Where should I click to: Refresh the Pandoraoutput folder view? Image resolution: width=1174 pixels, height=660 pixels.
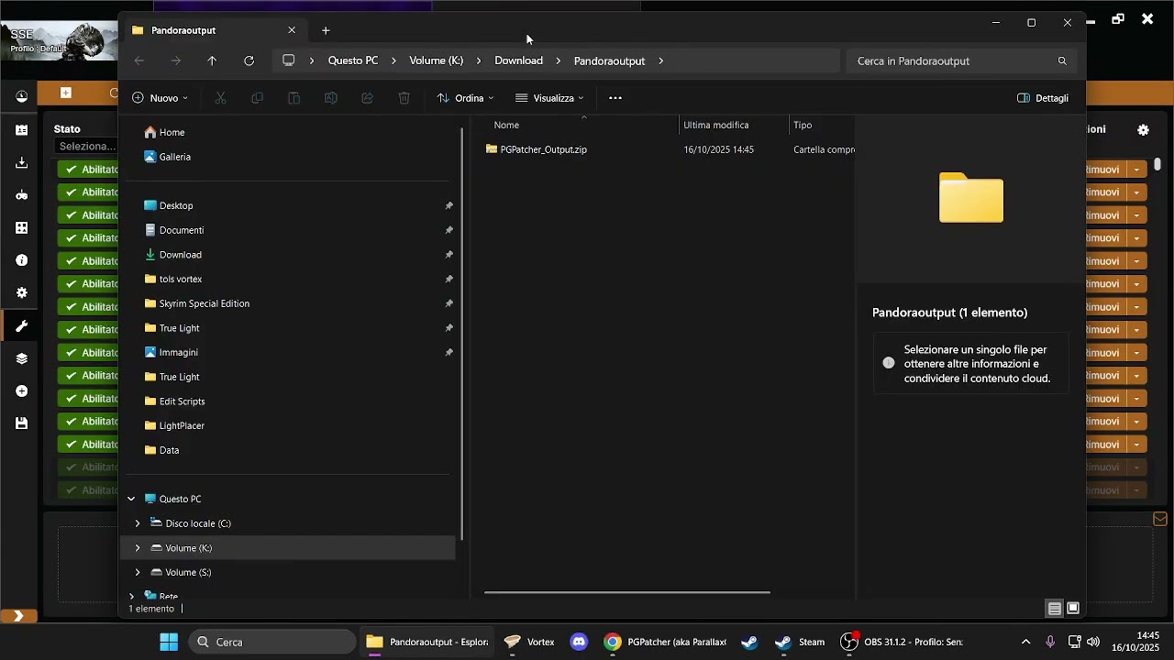coord(249,61)
